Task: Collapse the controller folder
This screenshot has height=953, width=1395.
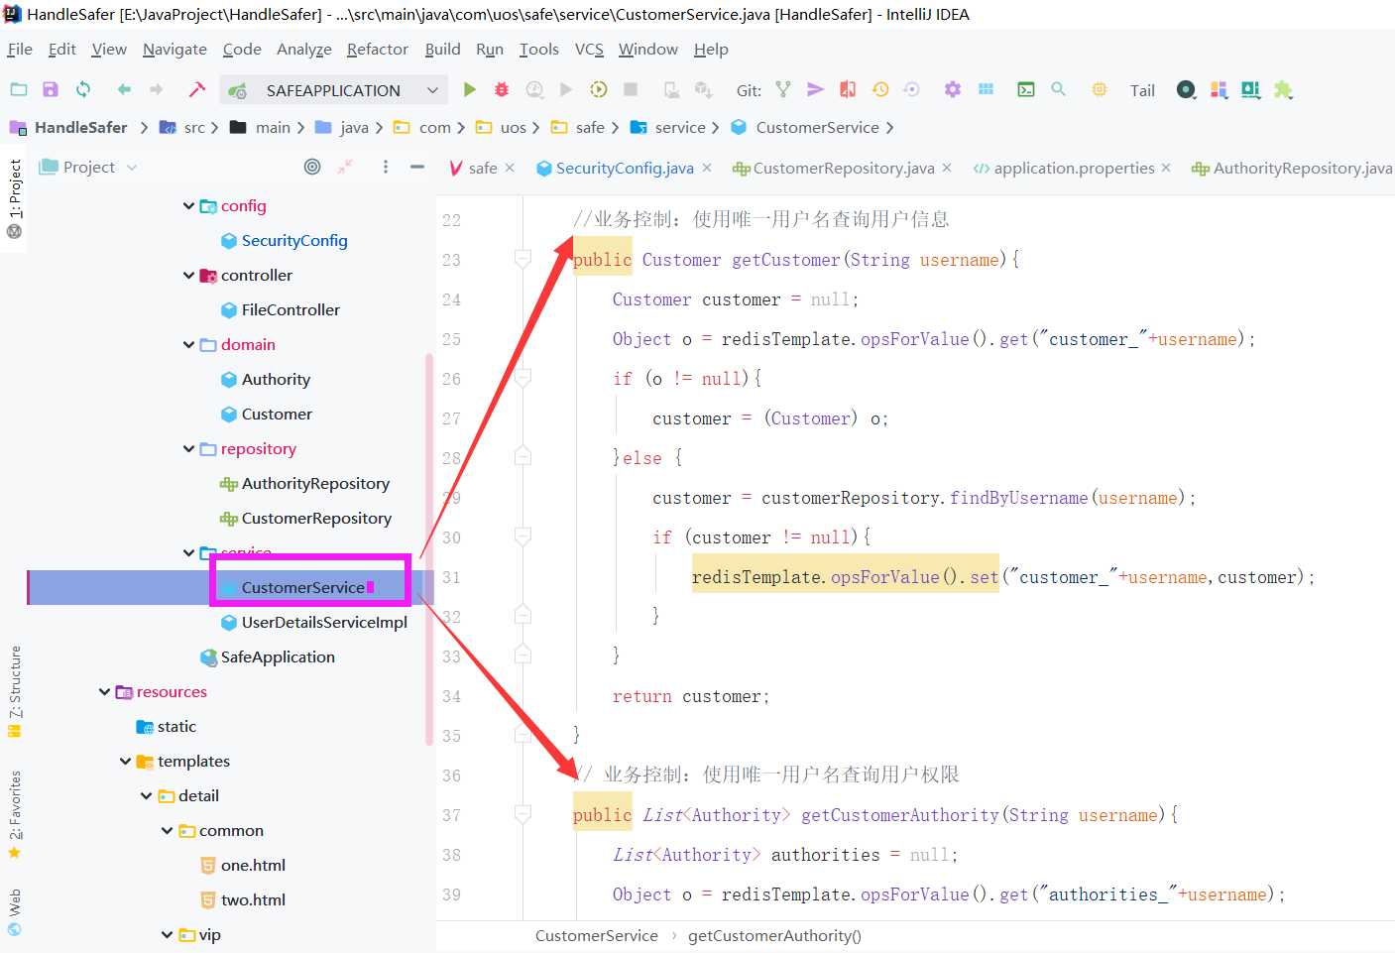Action: tap(188, 275)
